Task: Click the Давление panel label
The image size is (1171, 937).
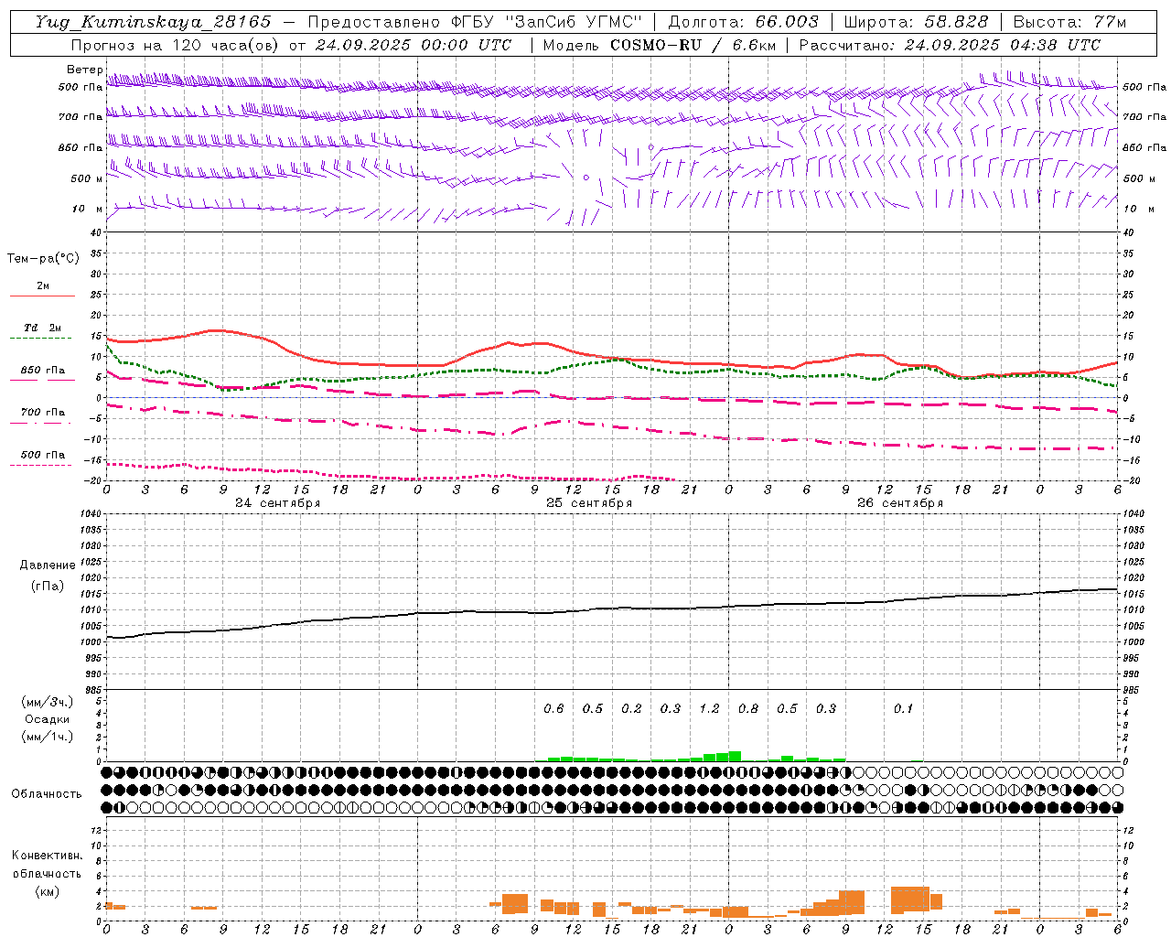Action: (48, 565)
